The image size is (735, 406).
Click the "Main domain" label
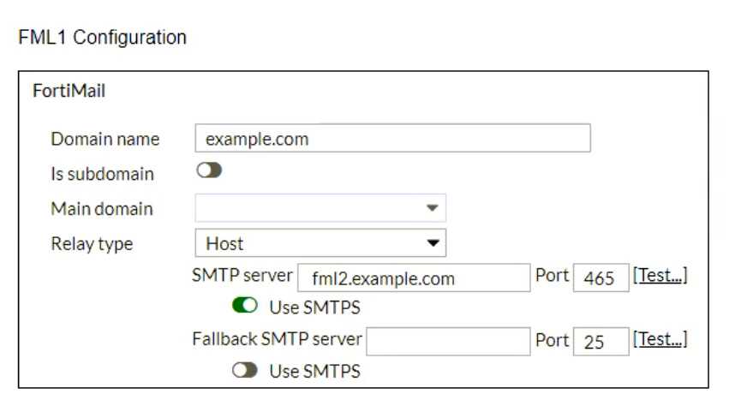point(102,209)
